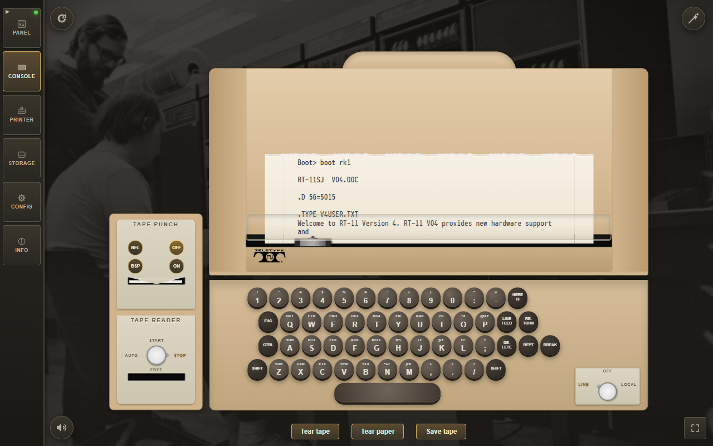
Task: Hit the REL button on tape punch
Action: point(135,248)
